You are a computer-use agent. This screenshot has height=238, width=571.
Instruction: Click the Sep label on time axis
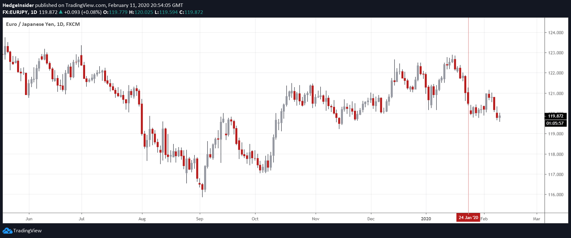pos(200,219)
